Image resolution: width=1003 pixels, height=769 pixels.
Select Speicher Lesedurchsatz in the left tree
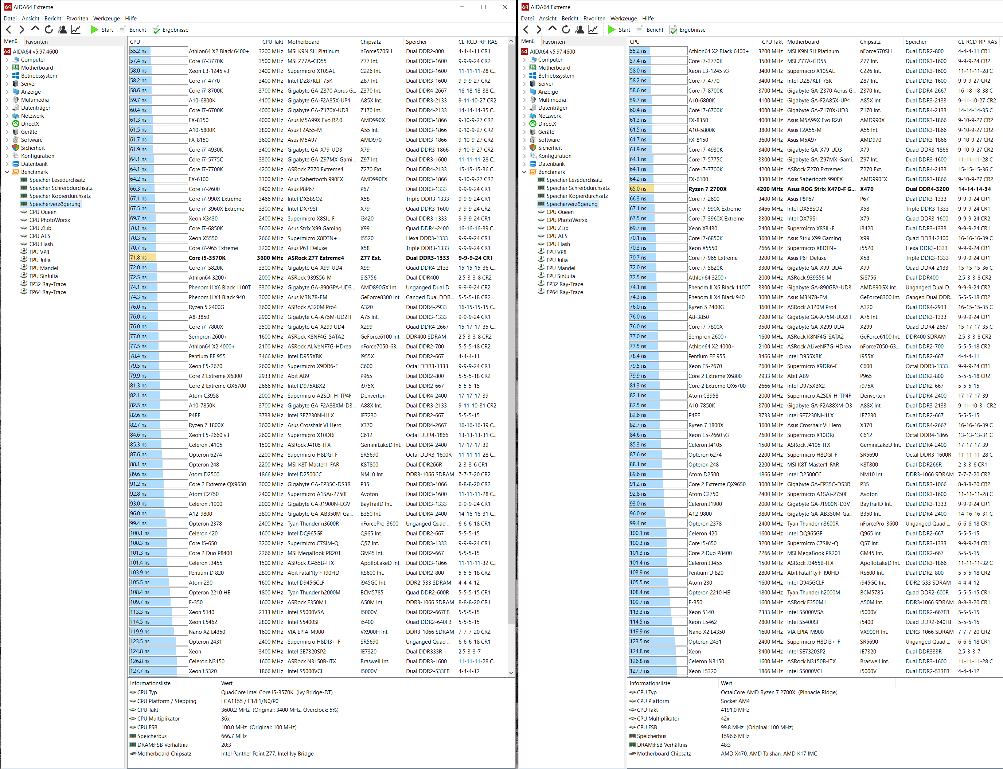pos(57,180)
